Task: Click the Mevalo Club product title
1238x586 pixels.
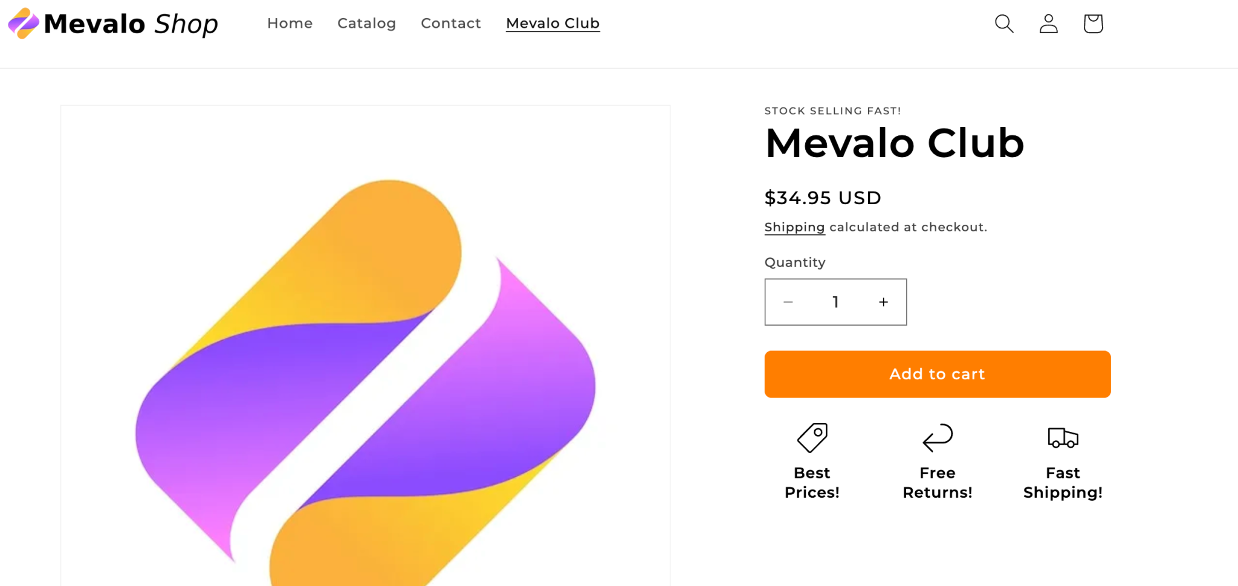Action: pos(895,143)
